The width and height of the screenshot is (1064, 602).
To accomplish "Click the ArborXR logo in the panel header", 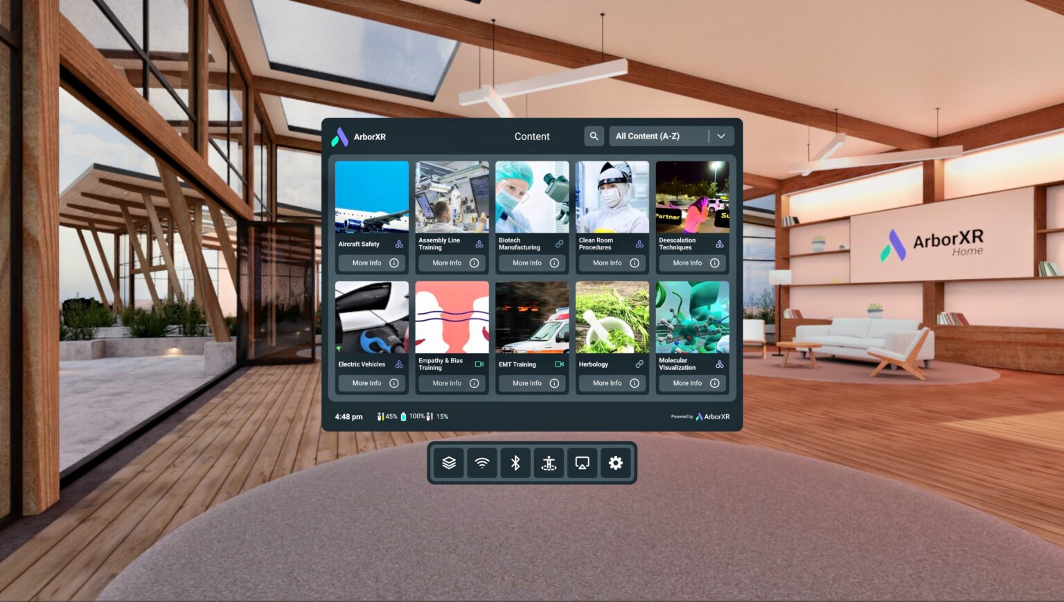I will (341, 136).
